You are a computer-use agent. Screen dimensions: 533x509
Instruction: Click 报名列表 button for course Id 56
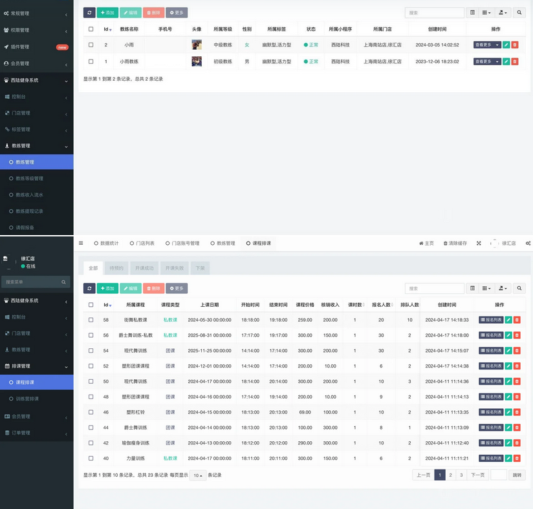[x=490, y=335]
